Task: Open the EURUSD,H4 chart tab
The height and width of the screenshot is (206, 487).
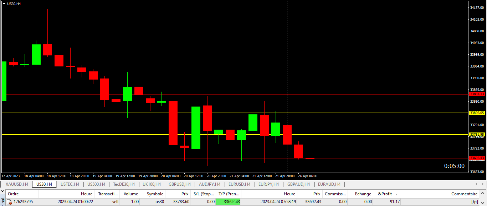Action: pyautogui.click(x=239, y=184)
